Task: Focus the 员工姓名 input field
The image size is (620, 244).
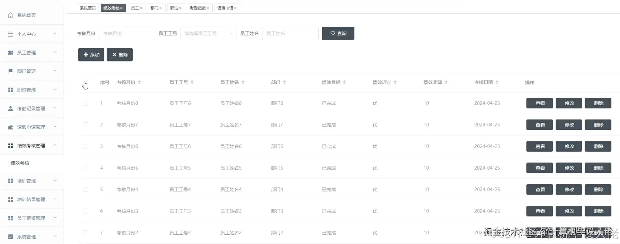Action: point(290,33)
